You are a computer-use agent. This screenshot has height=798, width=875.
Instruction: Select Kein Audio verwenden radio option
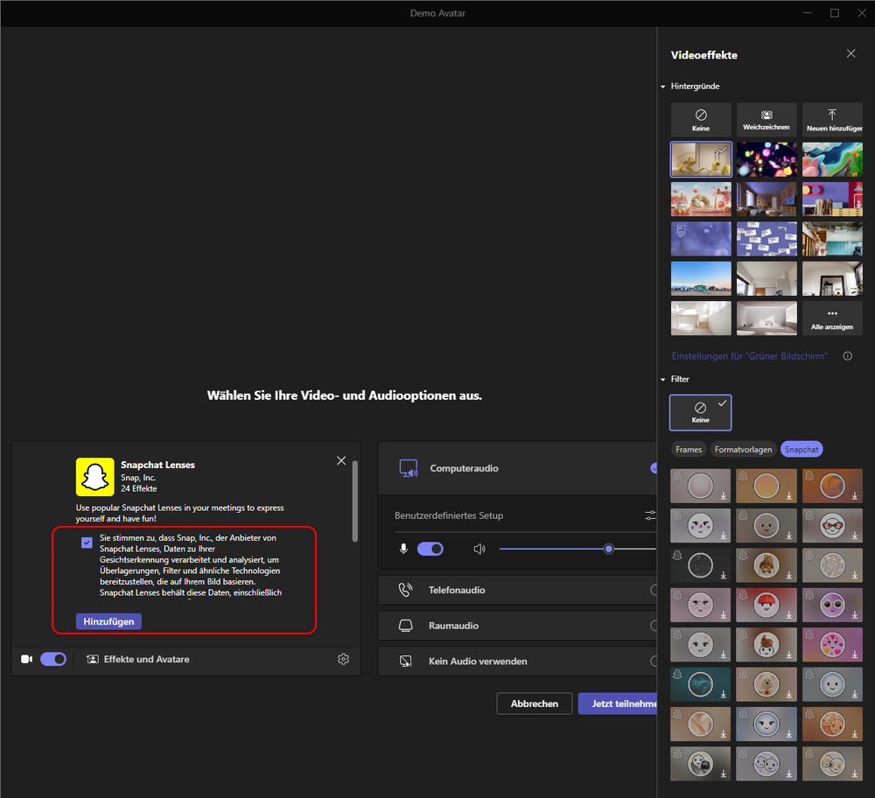[x=654, y=661]
